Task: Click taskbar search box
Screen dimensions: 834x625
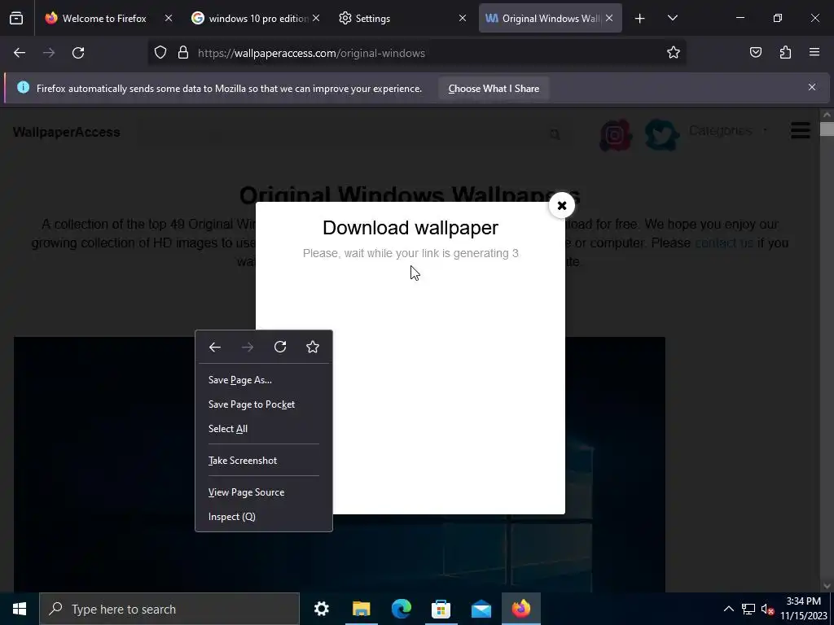Action: [169, 609]
